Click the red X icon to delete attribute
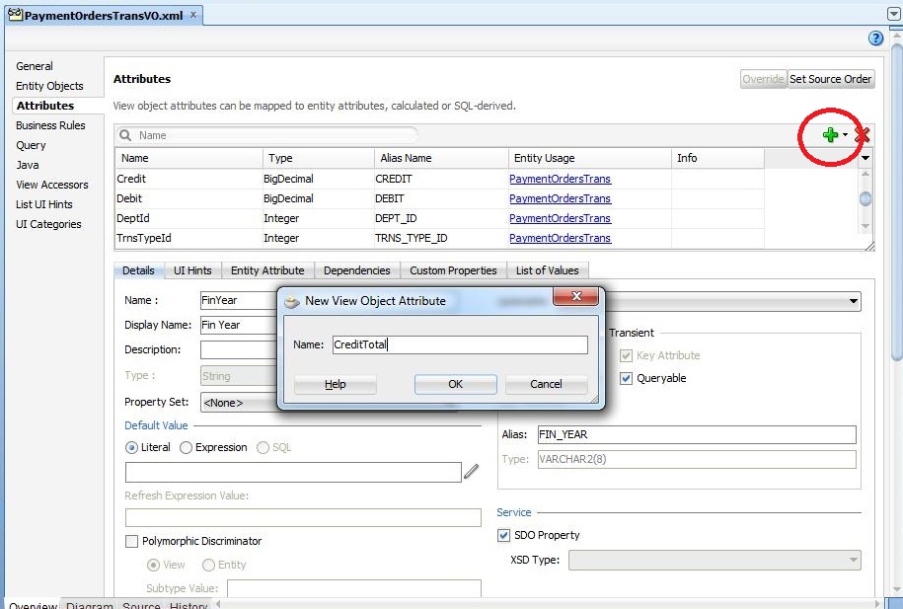903x609 pixels. tap(862, 135)
